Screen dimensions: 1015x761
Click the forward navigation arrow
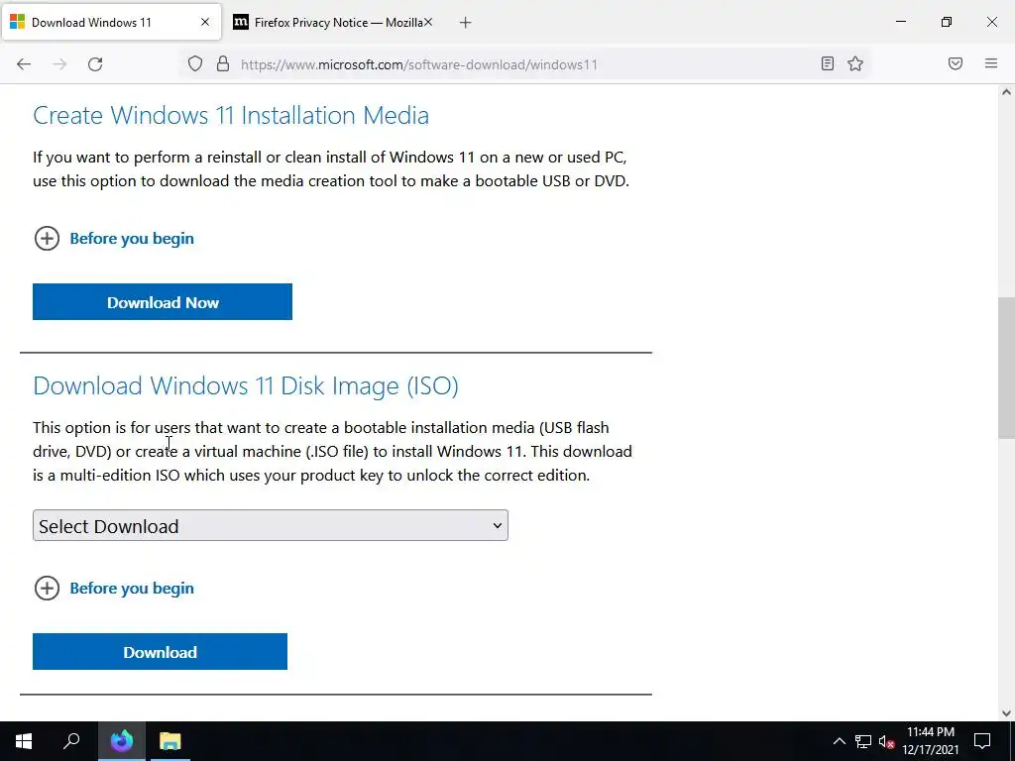click(59, 64)
